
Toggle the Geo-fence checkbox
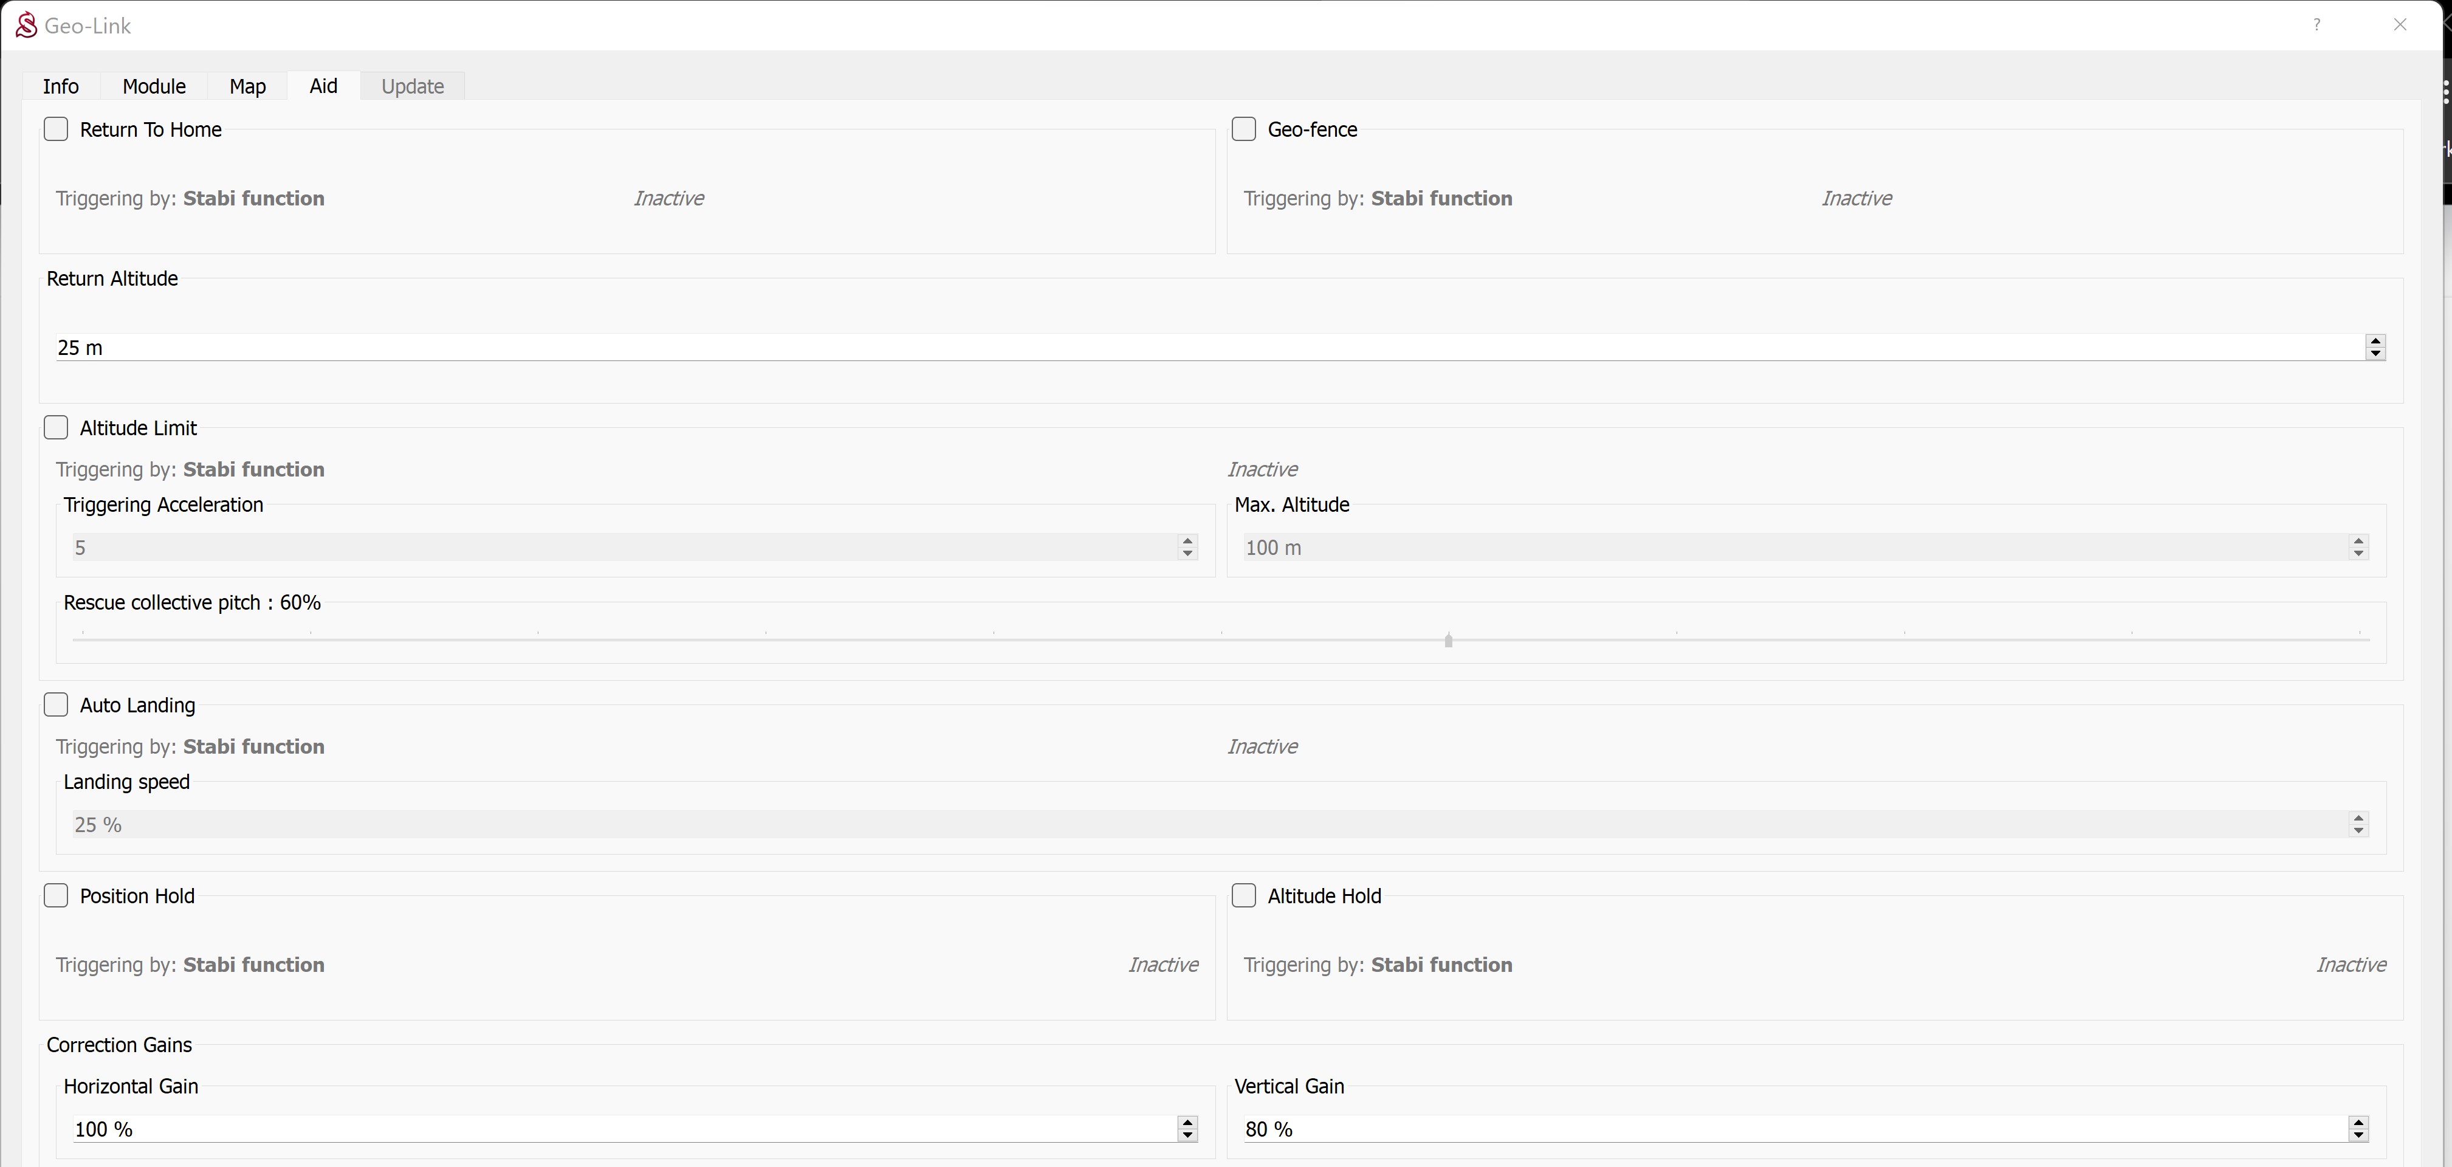point(1244,129)
